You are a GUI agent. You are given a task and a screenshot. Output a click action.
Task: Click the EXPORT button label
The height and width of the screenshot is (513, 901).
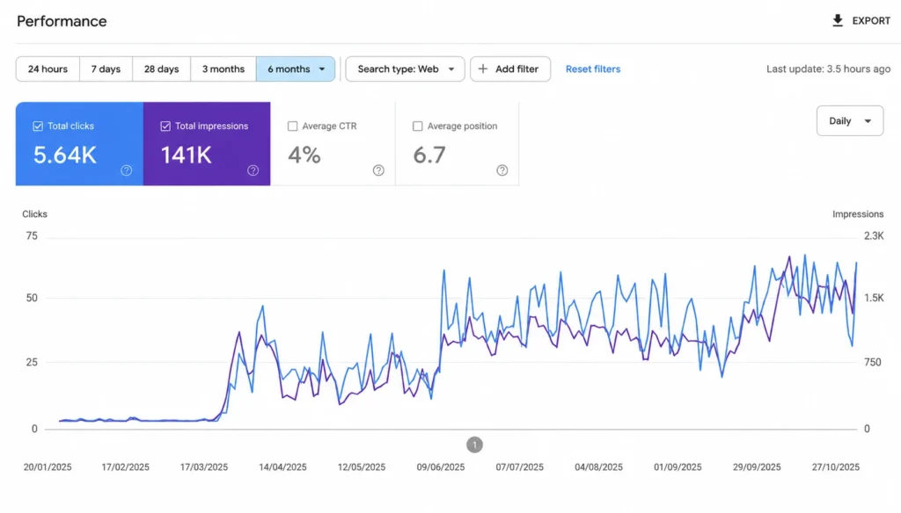pyautogui.click(x=871, y=21)
